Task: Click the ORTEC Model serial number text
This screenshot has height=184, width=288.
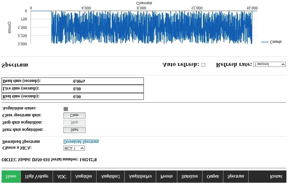Action: point(49,160)
